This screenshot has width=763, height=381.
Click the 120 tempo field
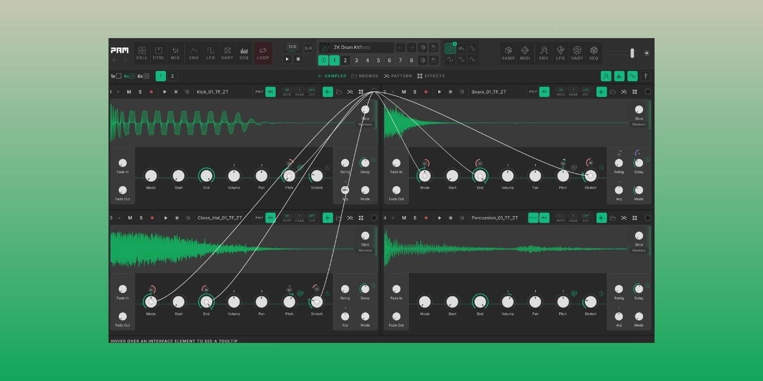(x=292, y=47)
